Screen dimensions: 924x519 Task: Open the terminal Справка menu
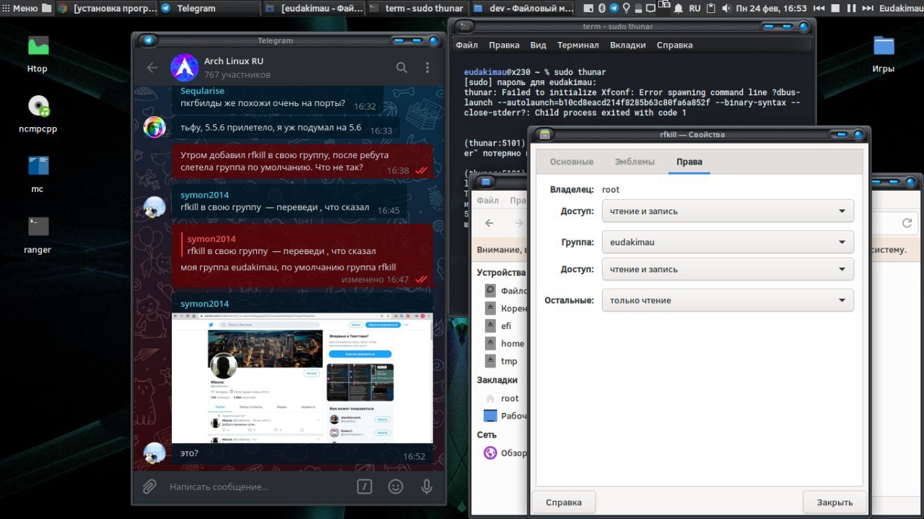[674, 45]
